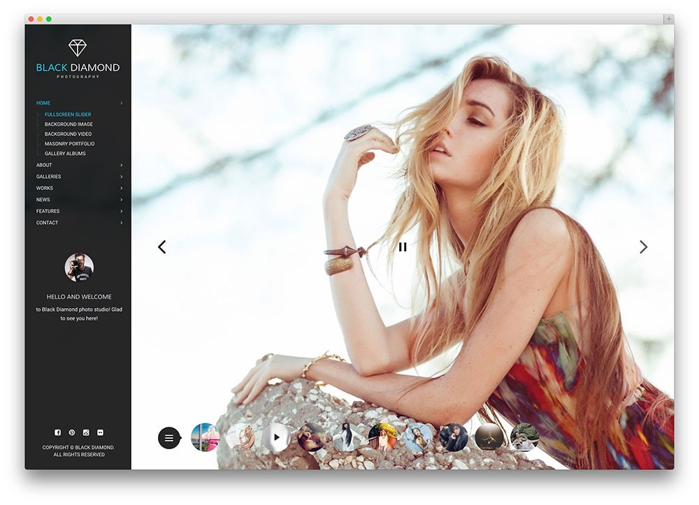
Task: Expand the Home menu section
Action: [43, 102]
